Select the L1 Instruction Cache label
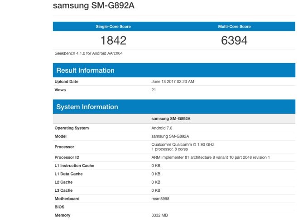The image size is (308, 222). 74,166
